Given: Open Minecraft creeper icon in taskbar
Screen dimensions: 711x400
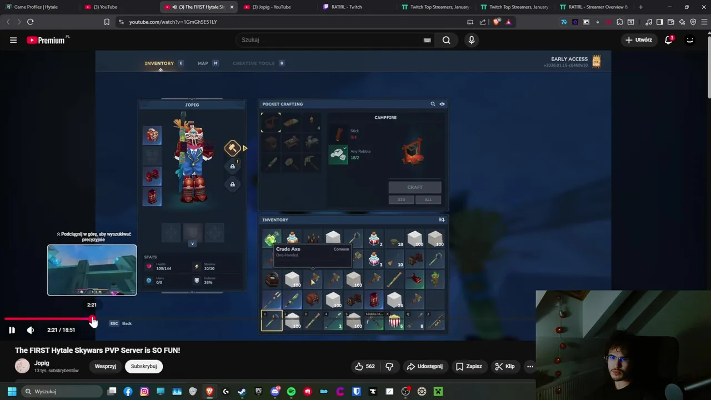Looking at the screenshot, I should point(438,392).
